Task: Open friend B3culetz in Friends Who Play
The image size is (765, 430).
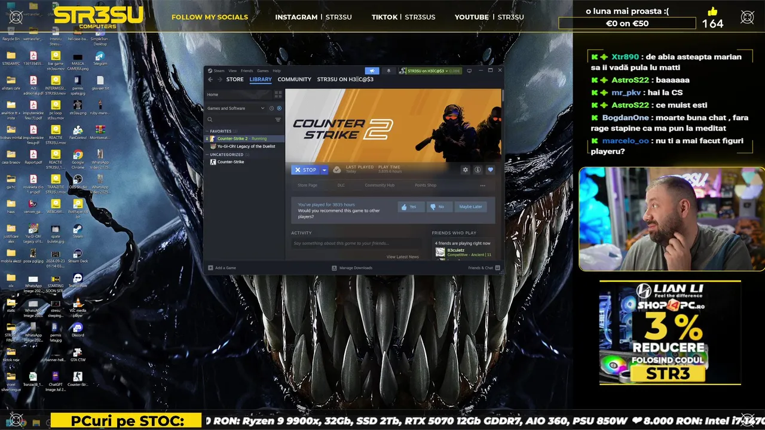Action: tap(463, 253)
